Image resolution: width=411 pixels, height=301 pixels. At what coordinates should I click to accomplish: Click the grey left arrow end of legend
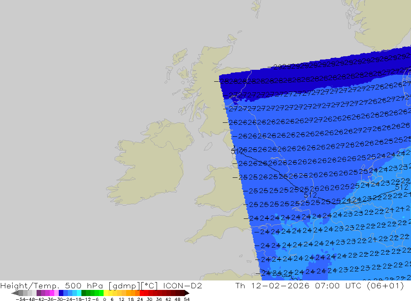[15, 293]
